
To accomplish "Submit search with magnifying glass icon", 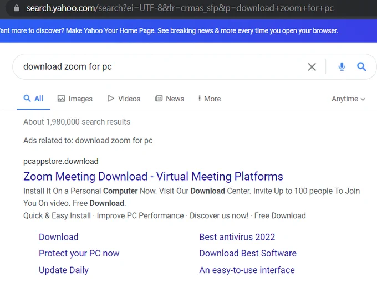I will click(x=361, y=66).
